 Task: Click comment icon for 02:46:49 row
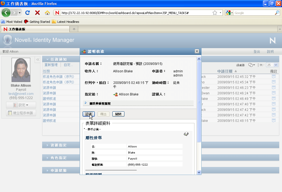(274, 98)
